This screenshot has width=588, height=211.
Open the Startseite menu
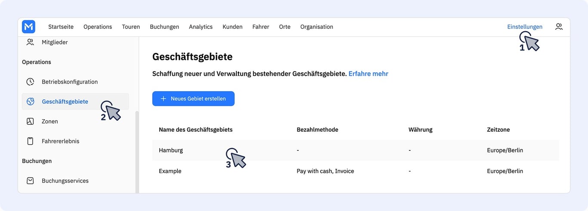click(x=61, y=27)
